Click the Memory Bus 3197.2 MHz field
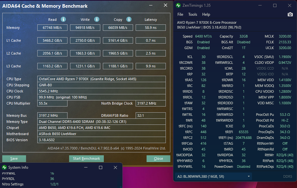Image resolution: width=297 pixels, height=188 pixels. [52, 115]
